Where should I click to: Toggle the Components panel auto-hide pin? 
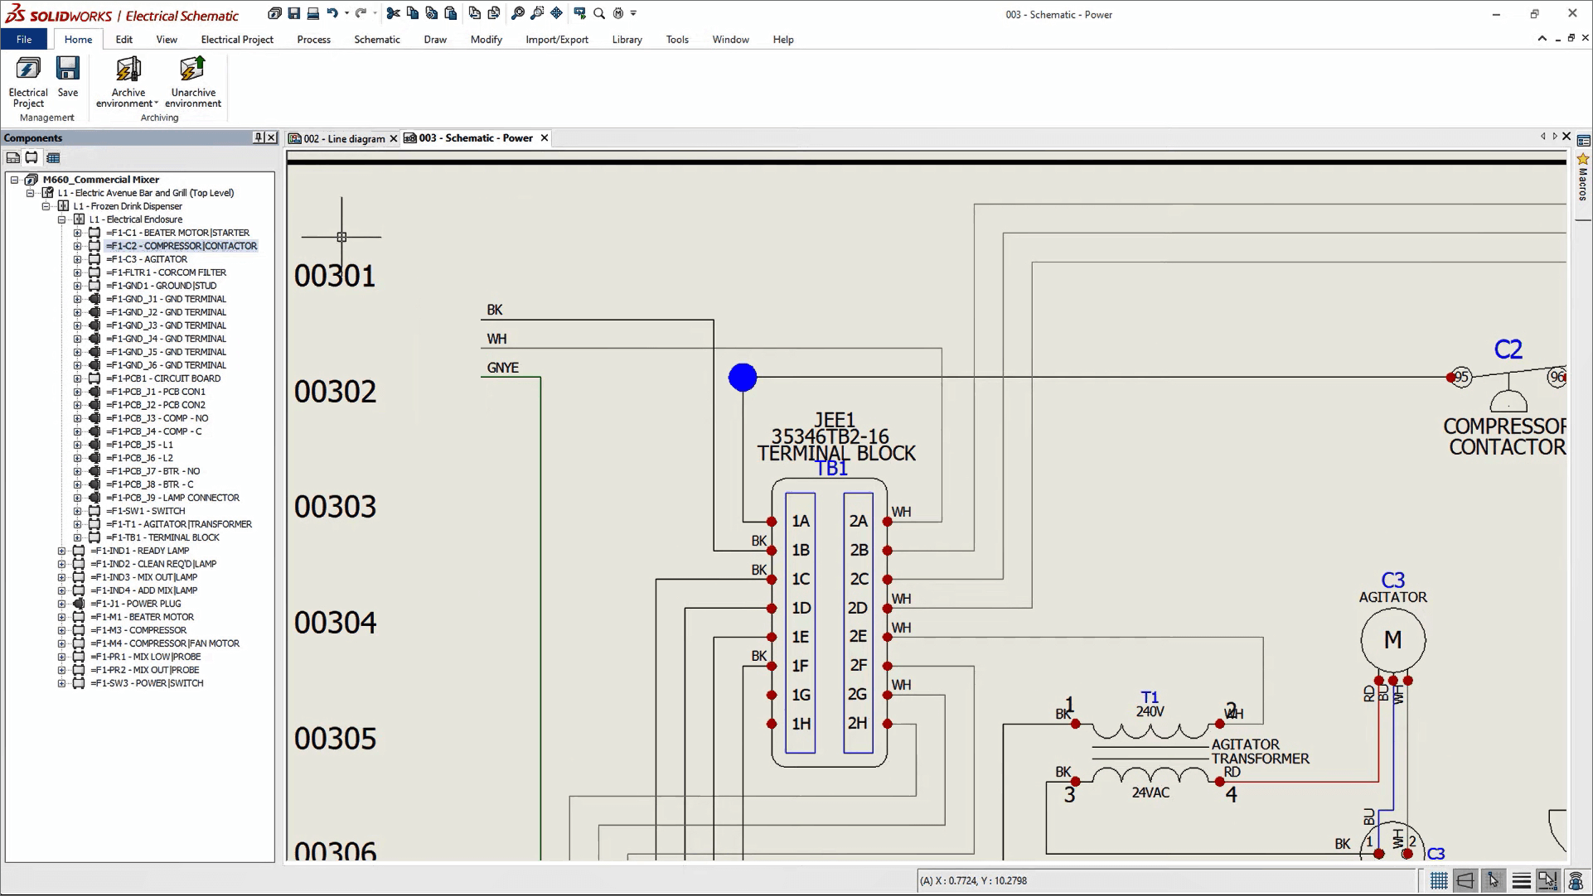[x=259, y=137]
